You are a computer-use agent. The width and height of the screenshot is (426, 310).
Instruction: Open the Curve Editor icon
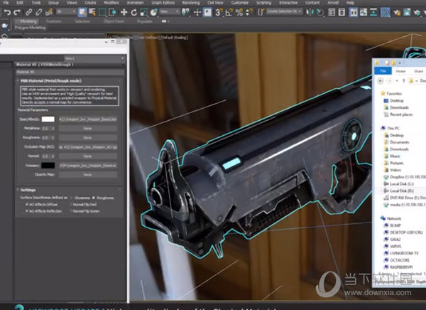tap(364, 12)
